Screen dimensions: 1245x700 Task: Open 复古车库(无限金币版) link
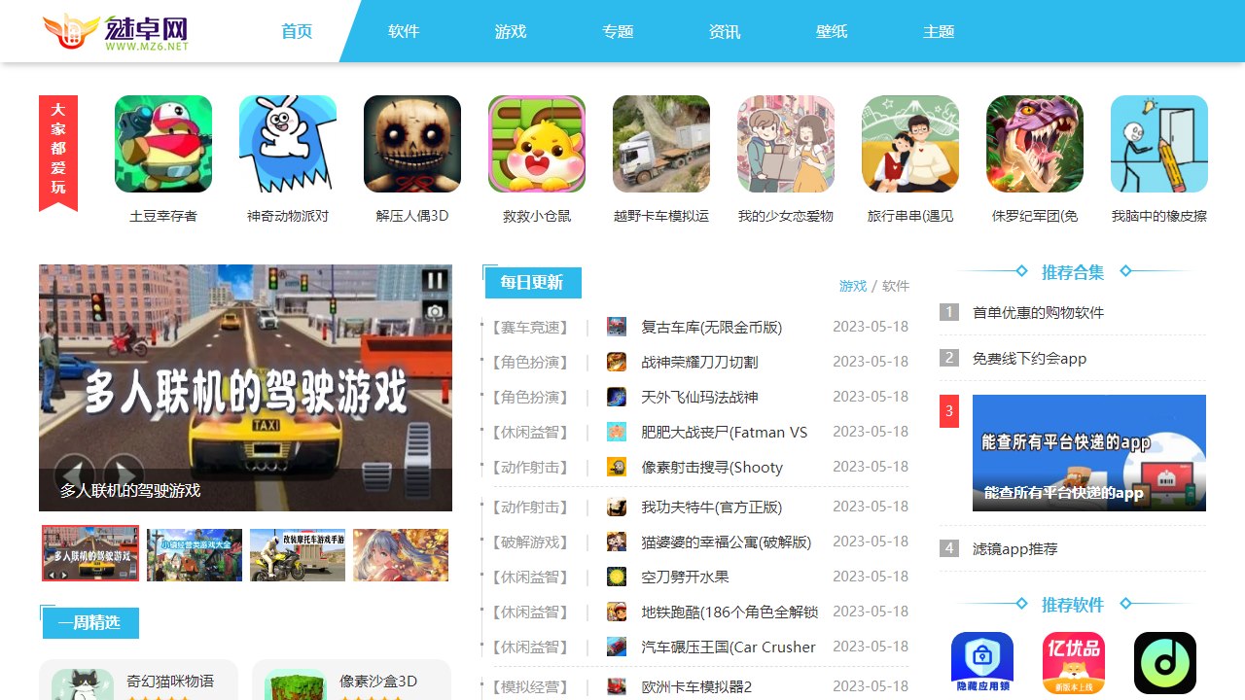(x=712, y=327)
